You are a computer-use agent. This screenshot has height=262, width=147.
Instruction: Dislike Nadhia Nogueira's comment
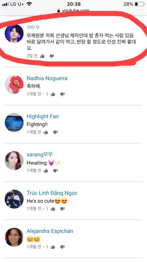coord(62,94)
